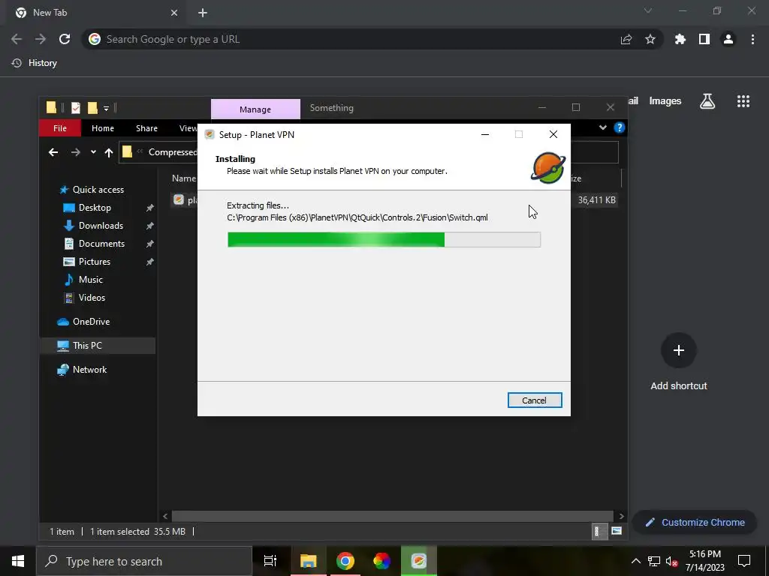Open Windows Start menu
769x576 pixels.
(x=18, y=561)
